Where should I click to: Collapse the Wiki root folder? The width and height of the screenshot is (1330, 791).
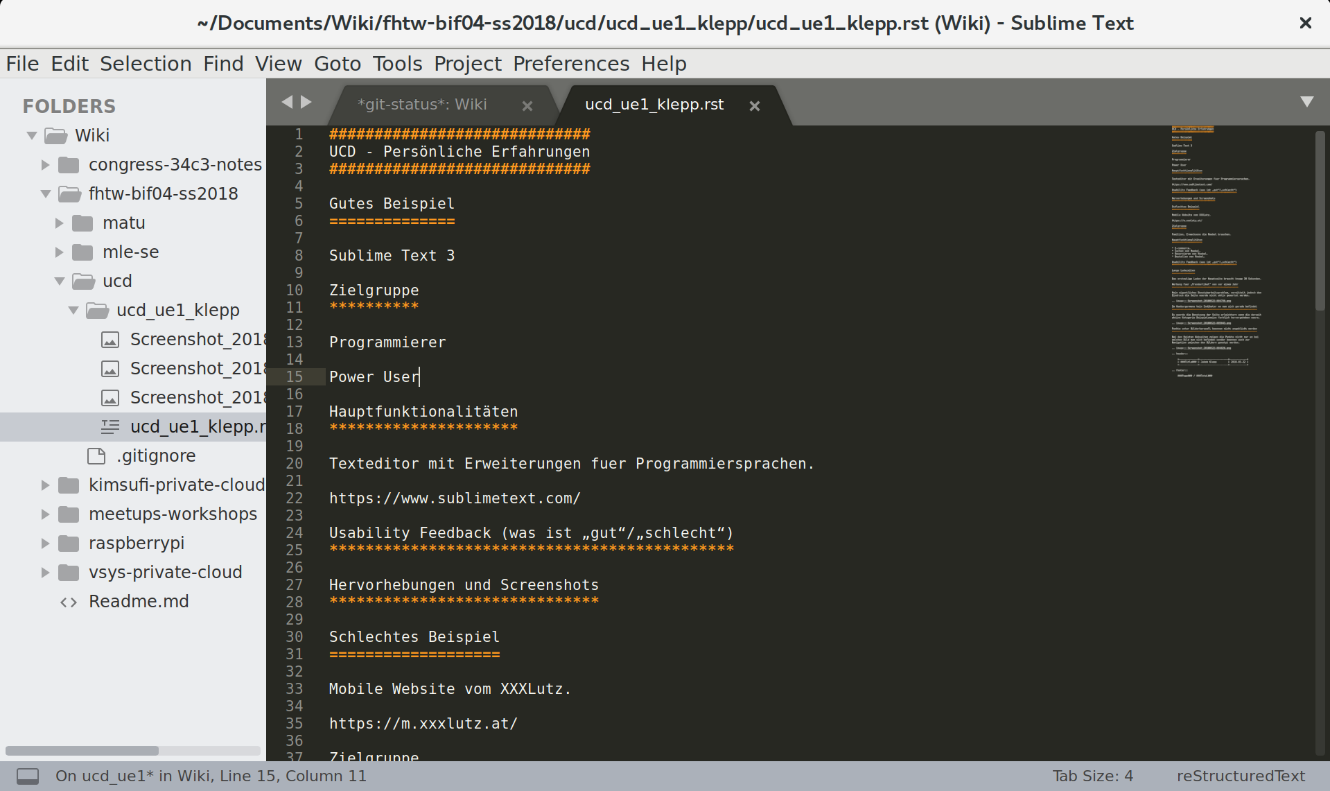point(32,136)
